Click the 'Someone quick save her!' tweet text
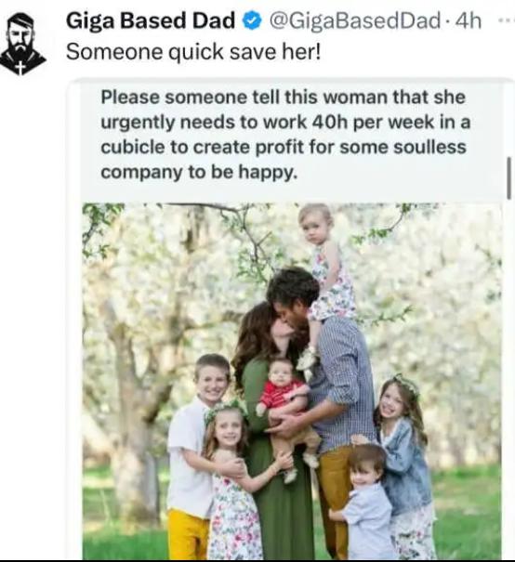 click(193, 52)
